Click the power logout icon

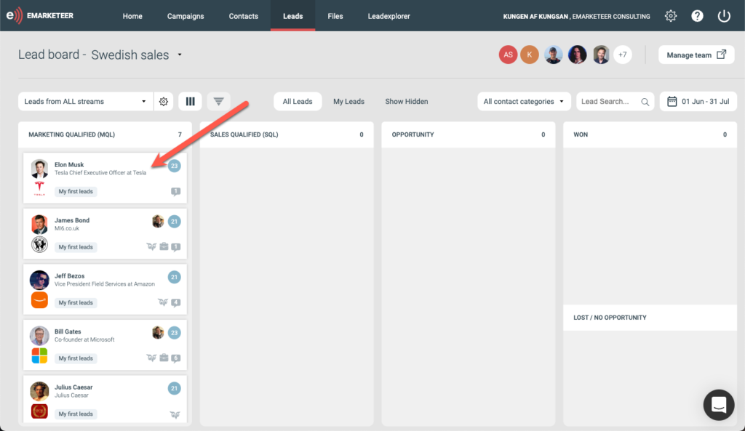(724, 16)
